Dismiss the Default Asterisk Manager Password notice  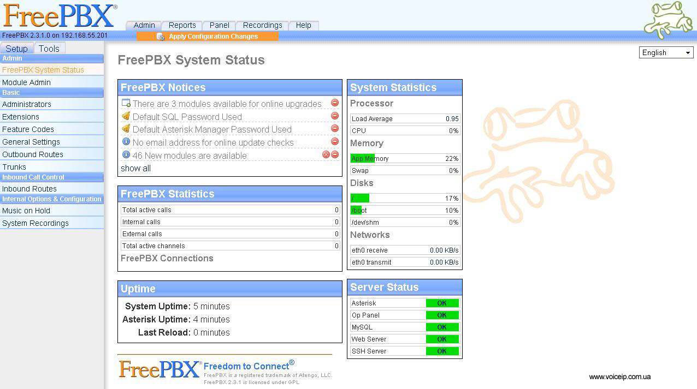335,129
